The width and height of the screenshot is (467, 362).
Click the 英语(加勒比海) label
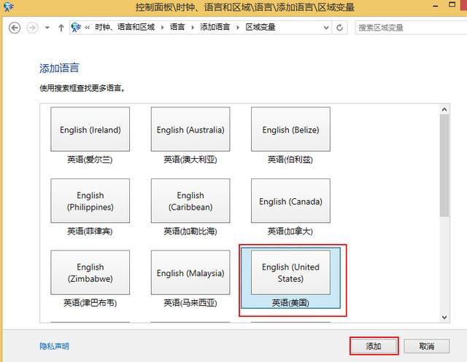(190, 231)
